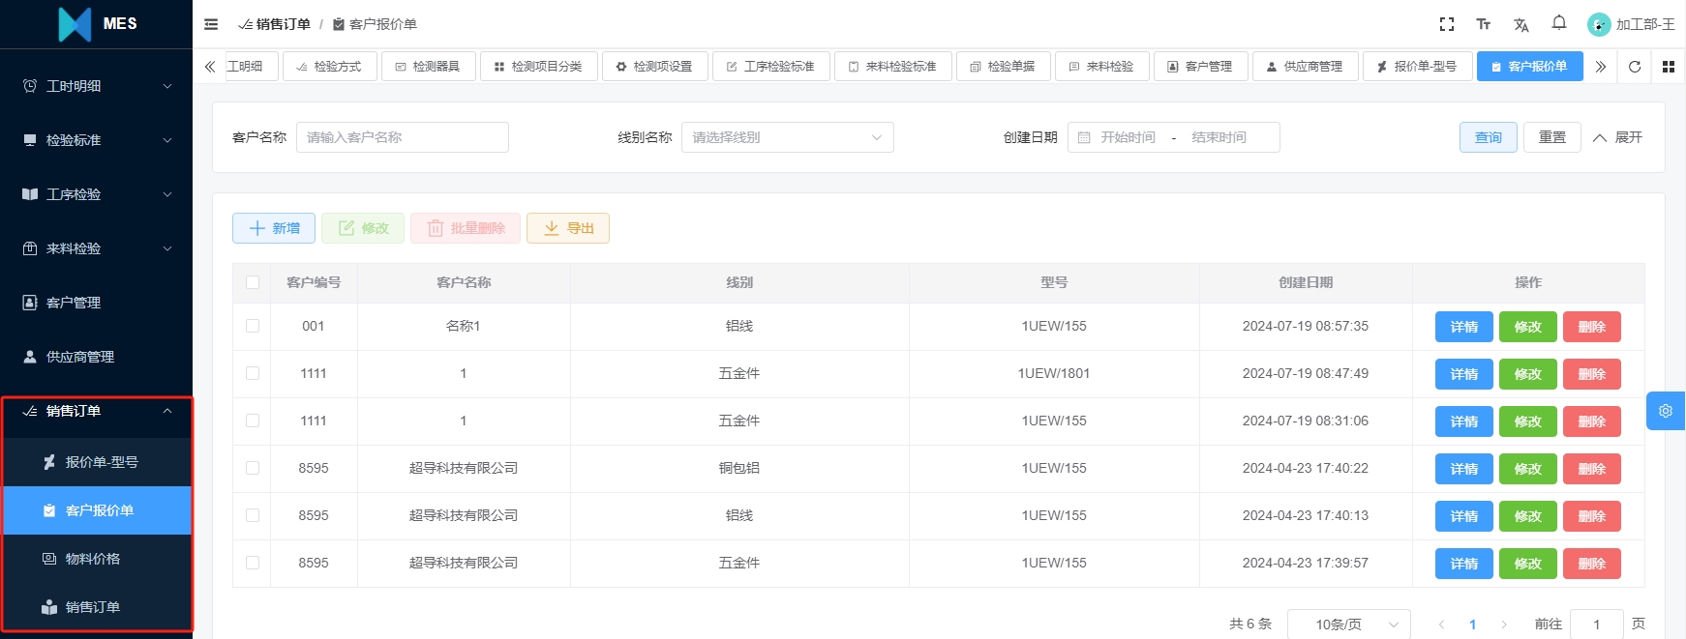Image resolution: width=1686 pixels, height=639 pixels.
Task: Open 供应商管理 in the sidebar
Action: [x=96, y=357]
